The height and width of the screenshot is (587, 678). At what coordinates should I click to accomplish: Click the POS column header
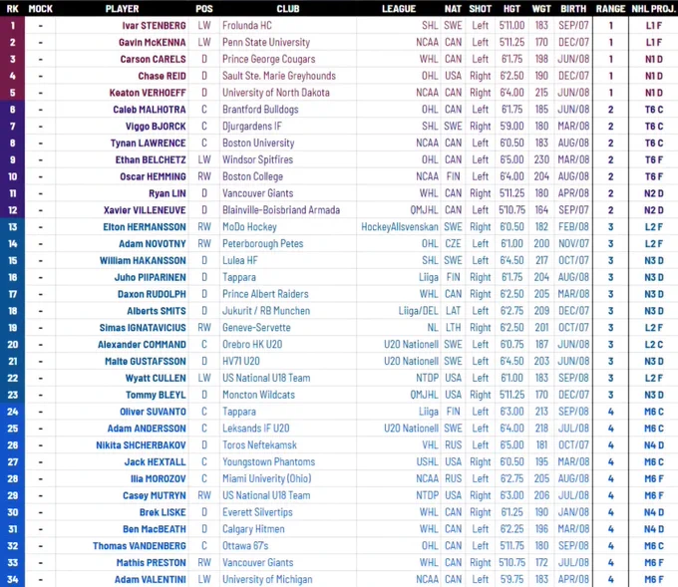(204, 9)
